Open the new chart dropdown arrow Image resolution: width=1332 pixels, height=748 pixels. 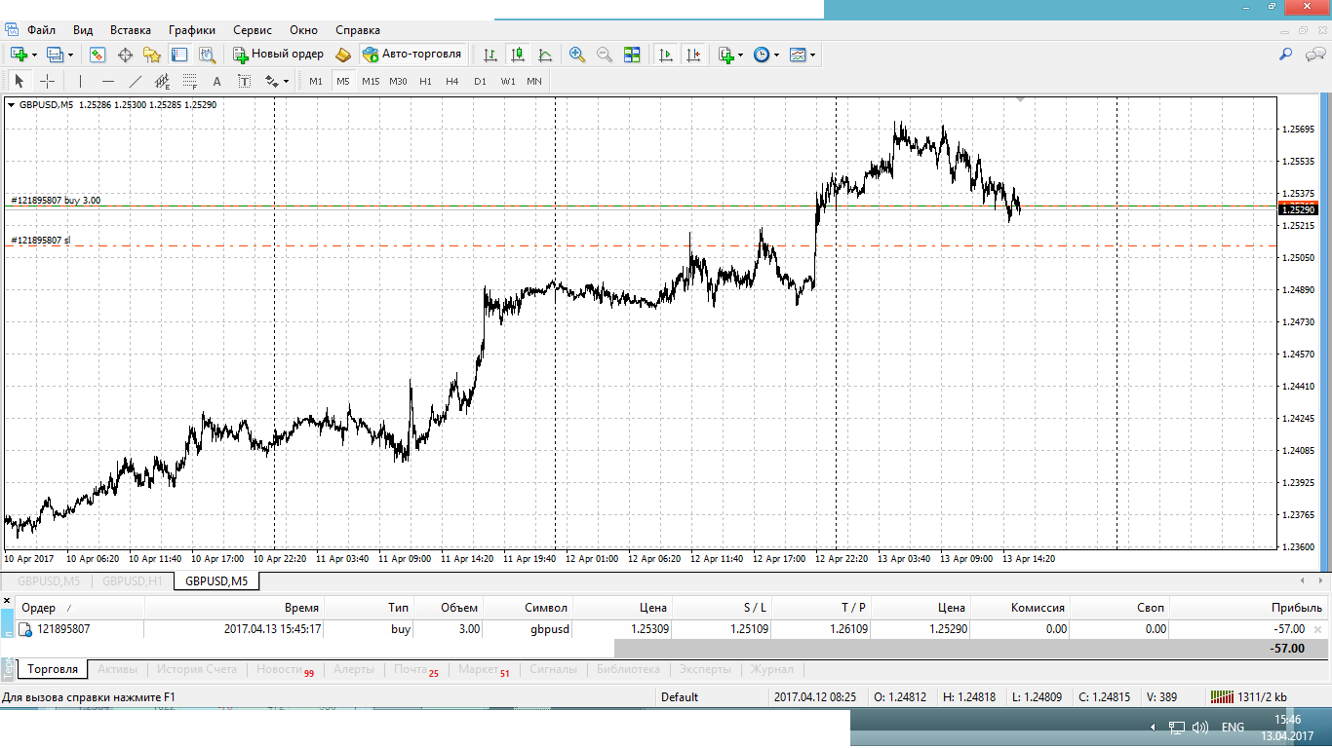pos(34,55)
